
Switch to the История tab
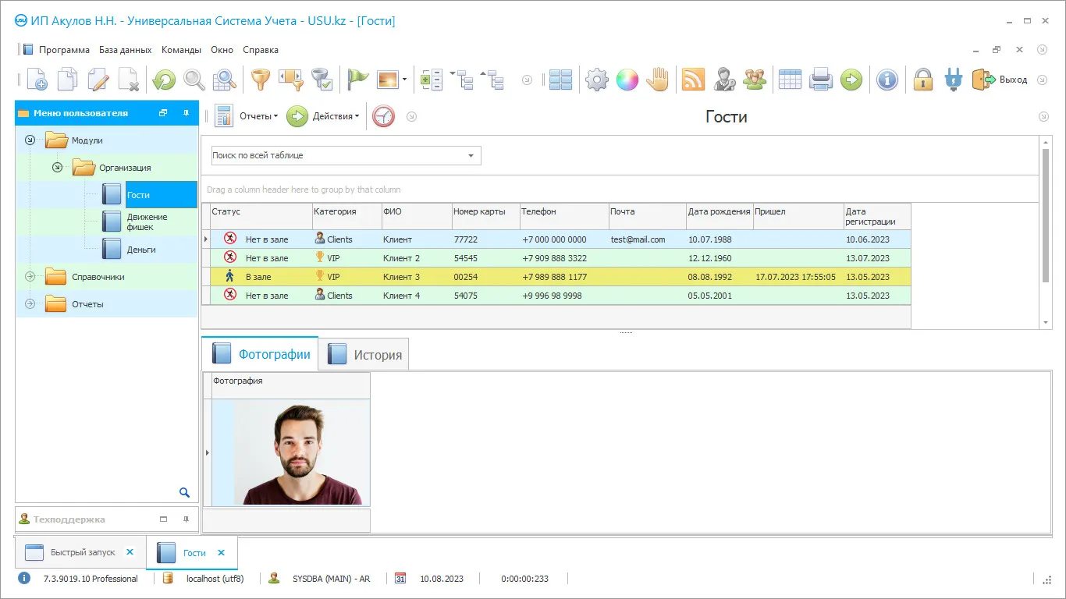pos(364,355)
